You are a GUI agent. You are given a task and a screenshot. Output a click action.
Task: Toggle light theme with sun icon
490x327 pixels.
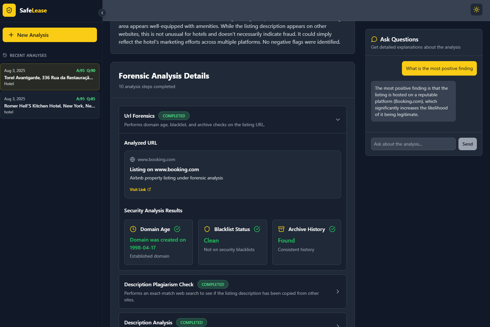pyautogui.click(x=477, y=10)
